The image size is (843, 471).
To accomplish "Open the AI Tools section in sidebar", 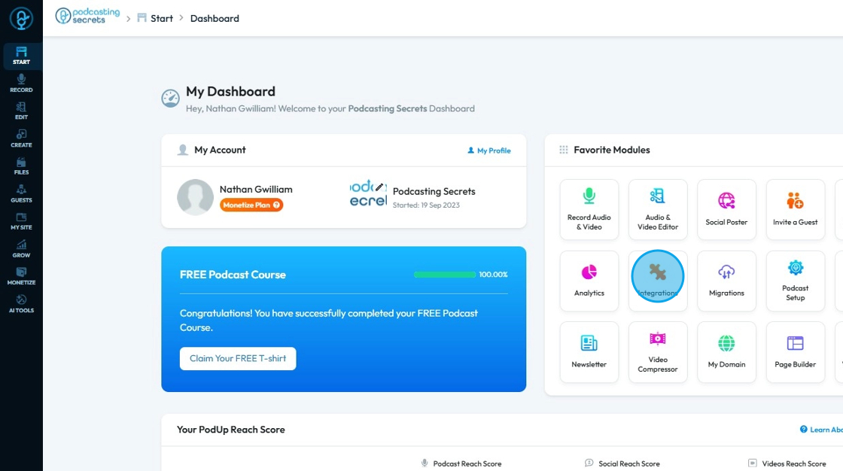I will pos(22,304).
